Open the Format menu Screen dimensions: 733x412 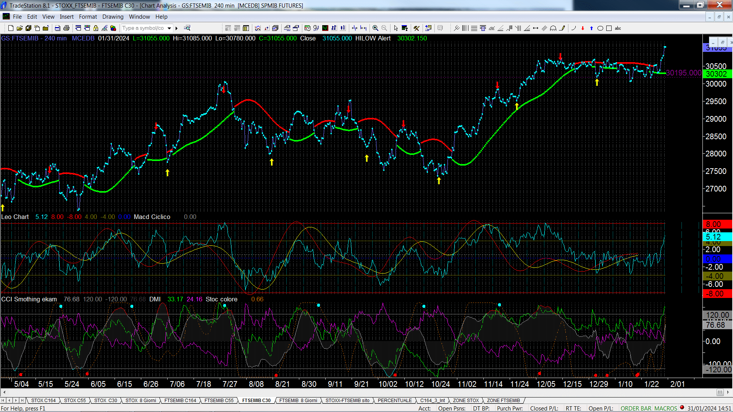(88, 17)
